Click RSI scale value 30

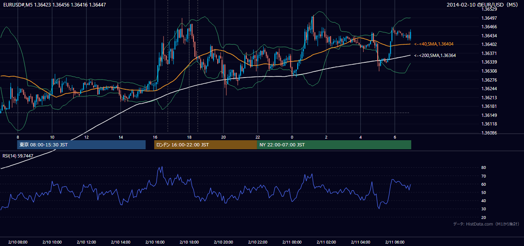pyautogui.click(x=484, y=209)
